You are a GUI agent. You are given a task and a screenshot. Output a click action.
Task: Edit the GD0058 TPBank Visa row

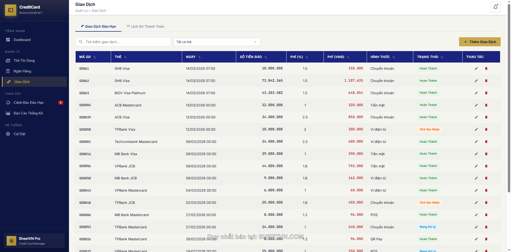coord(476,130)
